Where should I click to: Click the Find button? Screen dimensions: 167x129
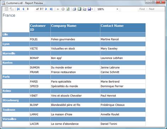[142, 9]
